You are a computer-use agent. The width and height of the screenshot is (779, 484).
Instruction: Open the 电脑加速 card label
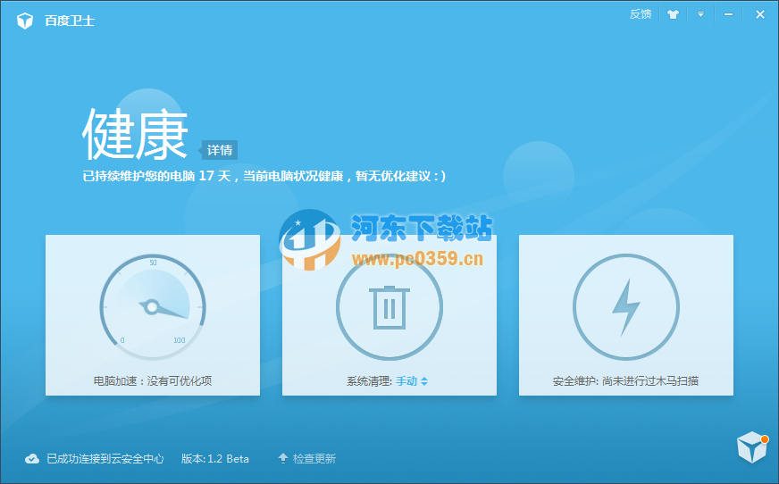click(153, 380)
